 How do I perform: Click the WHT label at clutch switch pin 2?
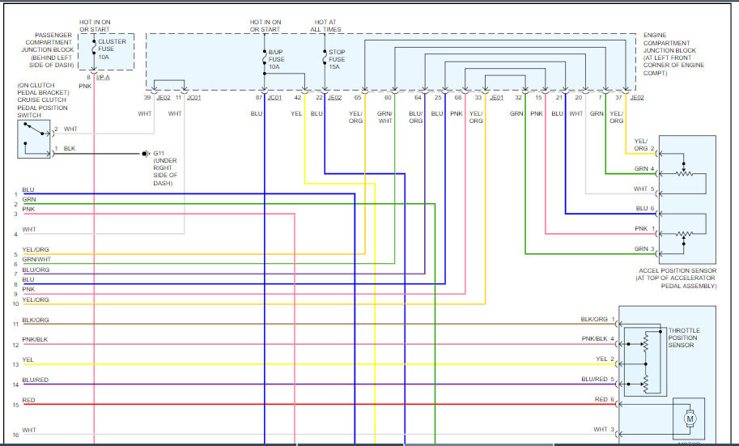(70, 130)
